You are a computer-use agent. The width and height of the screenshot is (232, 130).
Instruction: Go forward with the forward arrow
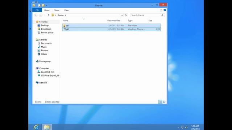[41, 15]
